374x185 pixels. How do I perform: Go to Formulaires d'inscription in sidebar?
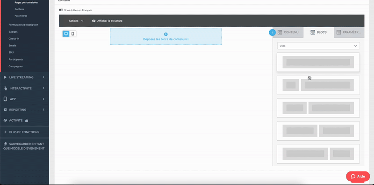pos(23,25)
